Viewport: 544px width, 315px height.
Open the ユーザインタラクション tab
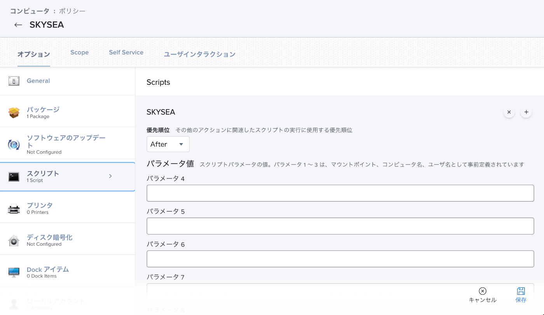(x=200, y=54)
